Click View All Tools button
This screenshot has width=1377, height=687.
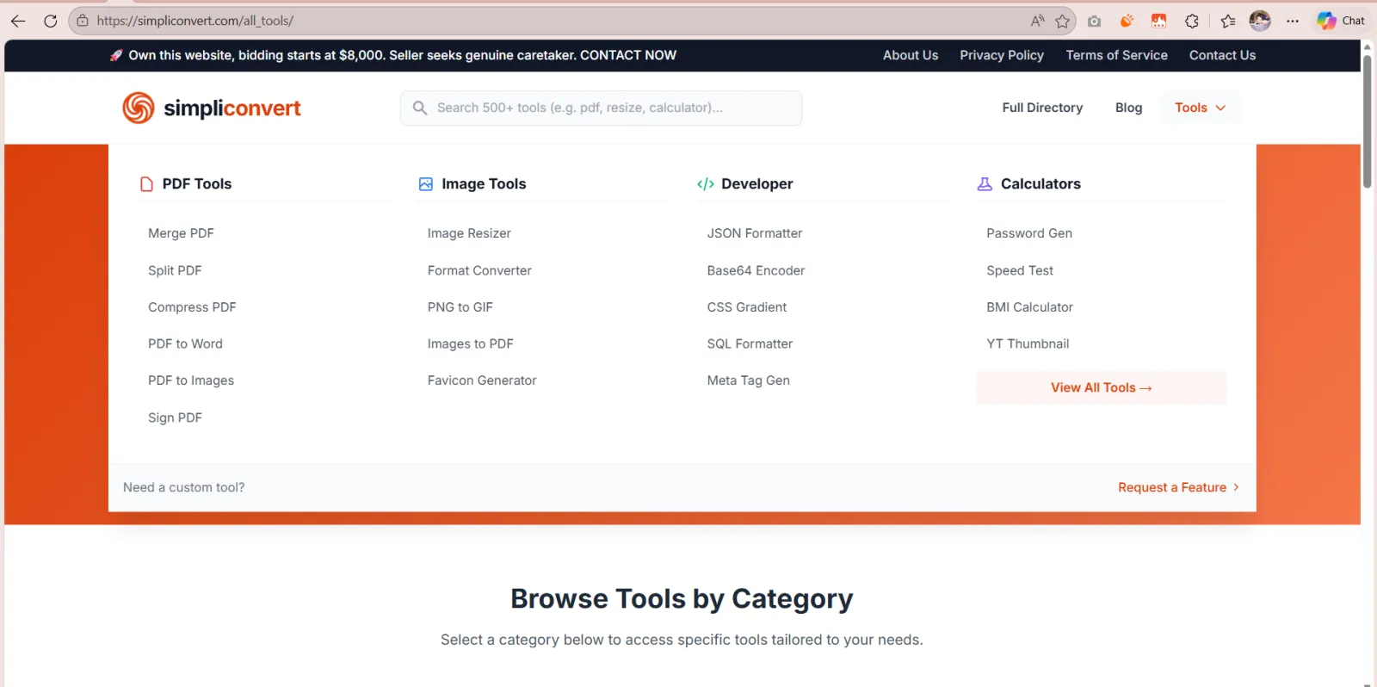click(x=1101, y=388)
